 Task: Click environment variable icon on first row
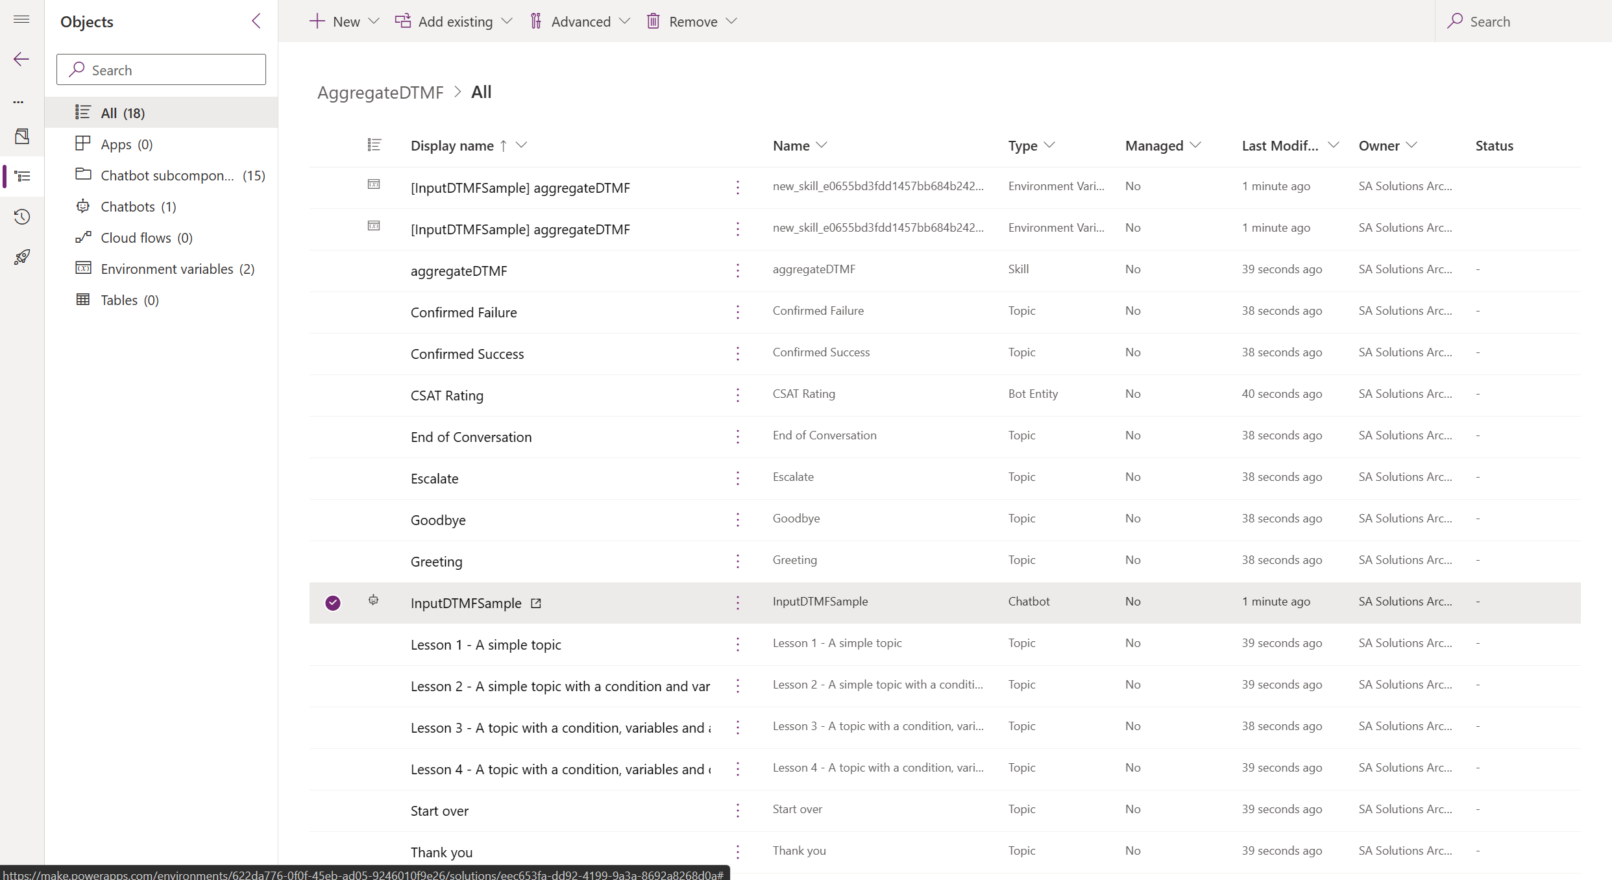tap(374, 184)
